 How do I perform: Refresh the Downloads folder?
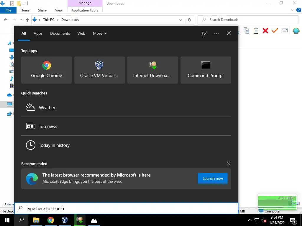[x=190, y=20]
